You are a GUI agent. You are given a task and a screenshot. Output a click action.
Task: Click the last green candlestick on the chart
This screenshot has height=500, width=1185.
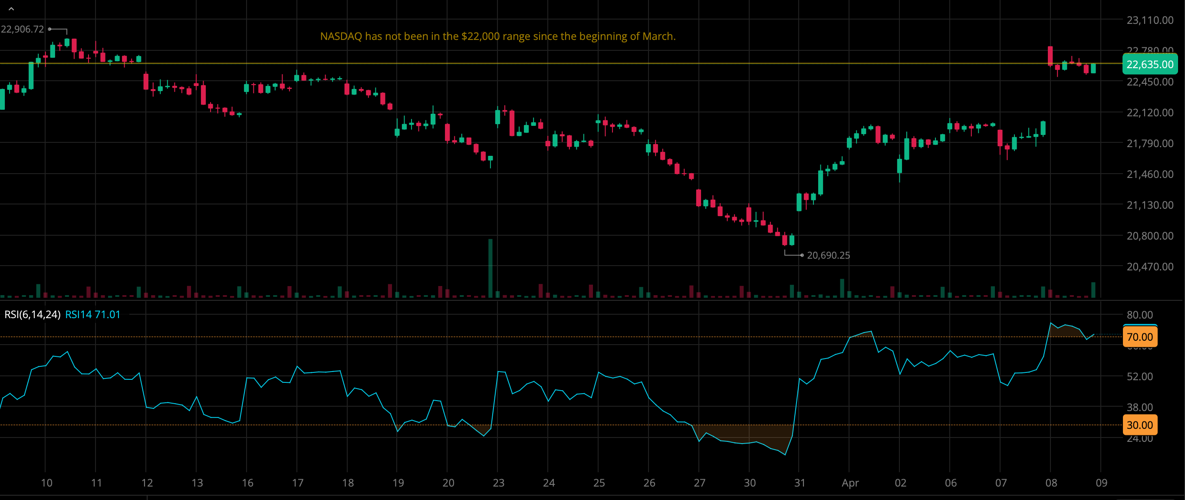[x=1093, y=69]
